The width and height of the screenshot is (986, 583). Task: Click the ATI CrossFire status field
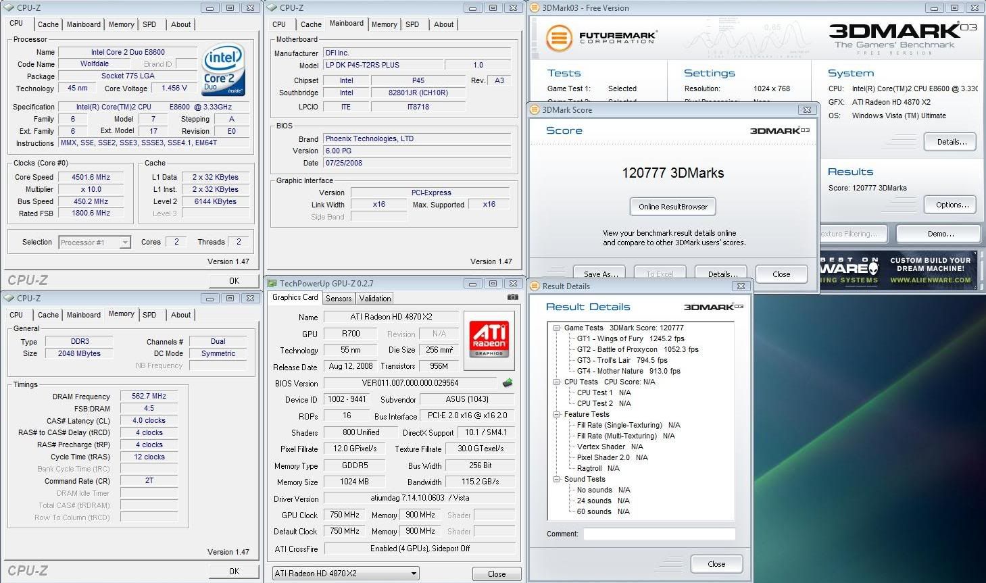click(420, 549)
